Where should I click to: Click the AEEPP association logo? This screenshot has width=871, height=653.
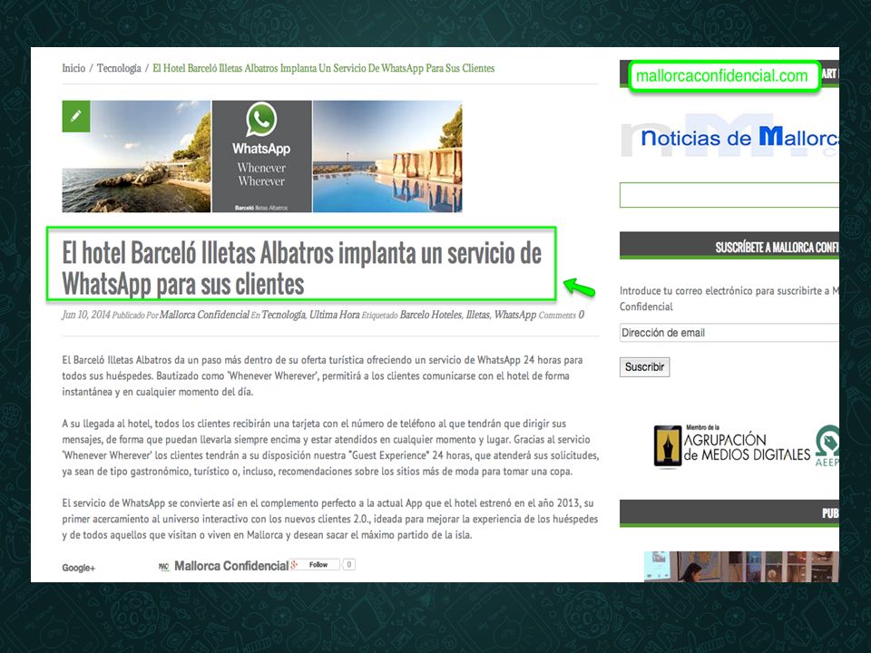[x=827, y=446]
